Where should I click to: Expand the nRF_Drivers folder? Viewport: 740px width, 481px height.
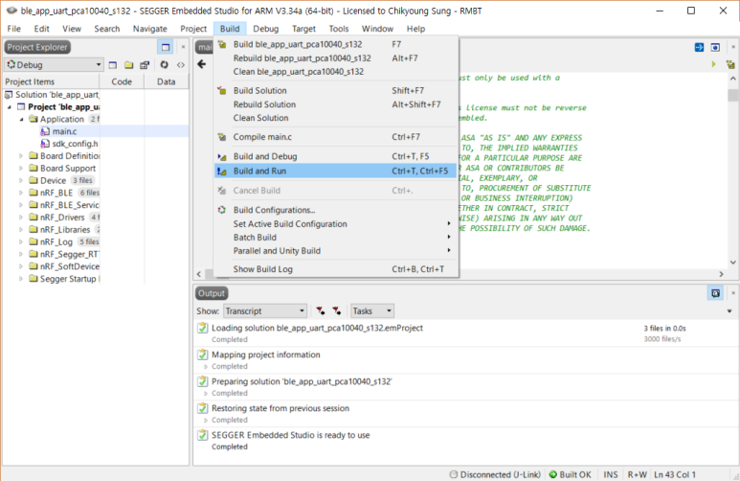(21, 217)
